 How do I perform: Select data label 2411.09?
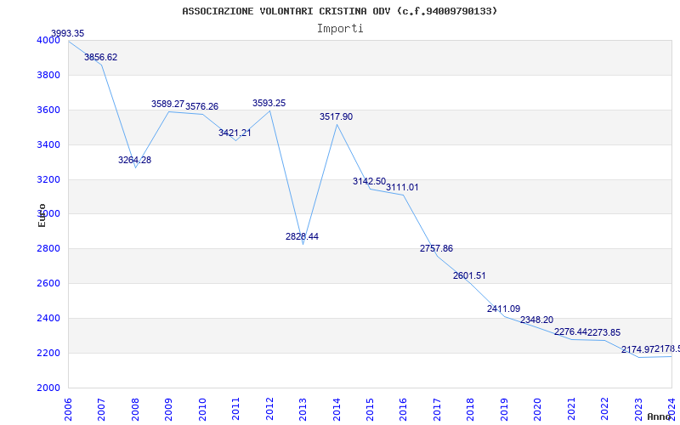click(503, 309)
